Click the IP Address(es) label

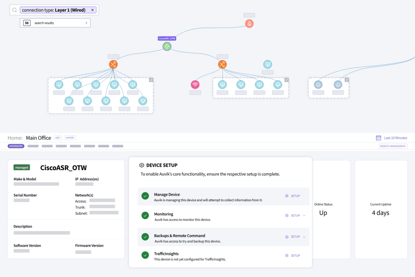[x=87, y=179]
